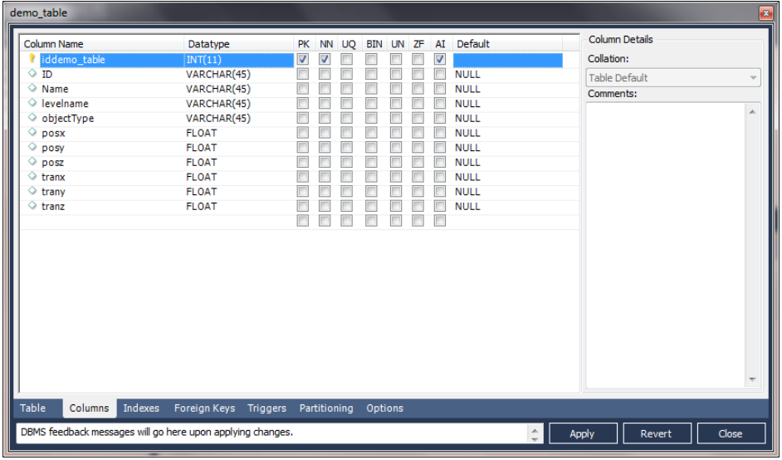Click the diamond icon beside posx column

tap(32, 132)
